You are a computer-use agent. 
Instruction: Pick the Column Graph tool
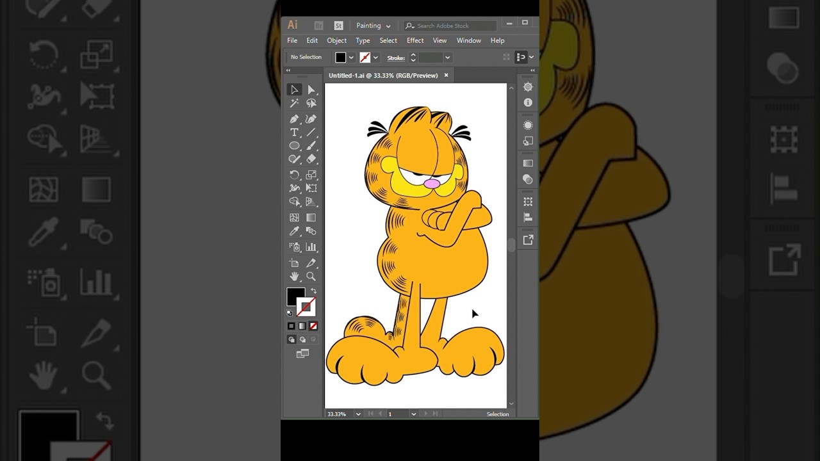point(311,247)
